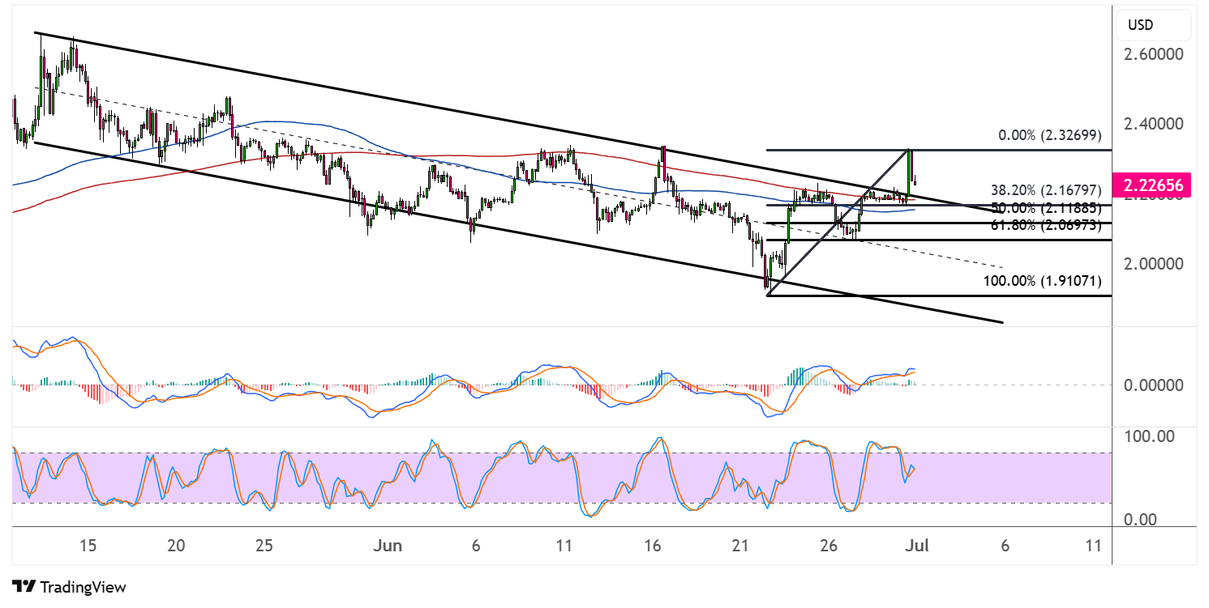
Task: Click the MACD 0.00000 axis label
Action: (x=1154, y=385)
